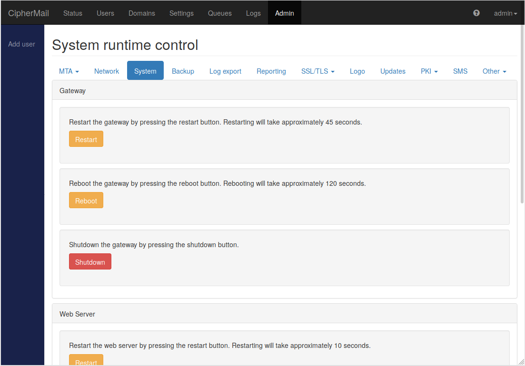This screenshot has height=366, width=525.
Task: Open the Domains menu item
Action: pyautogui.click(x=142, y=13)
